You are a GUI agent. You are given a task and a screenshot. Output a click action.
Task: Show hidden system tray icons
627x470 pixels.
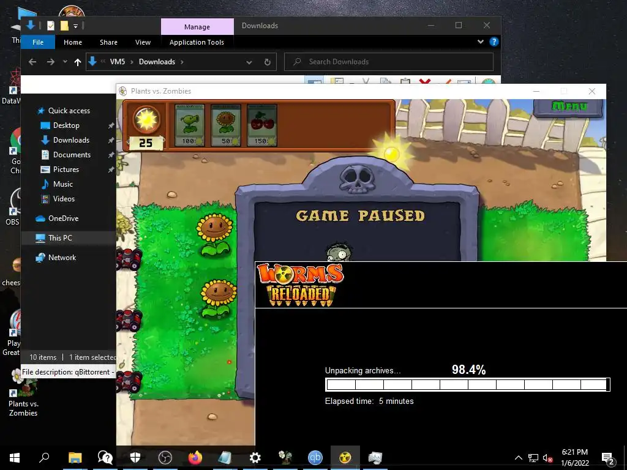tap(518, 458)
